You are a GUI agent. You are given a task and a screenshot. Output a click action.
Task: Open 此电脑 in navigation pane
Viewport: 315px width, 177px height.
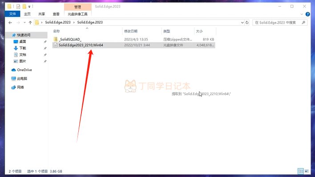(x=22, y=79)
